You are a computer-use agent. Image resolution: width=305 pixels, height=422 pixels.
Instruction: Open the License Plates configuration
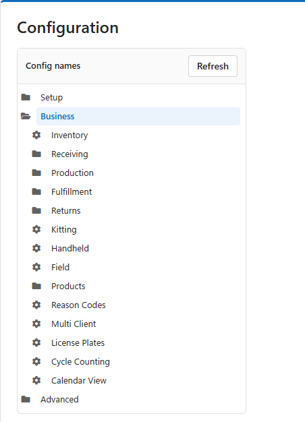78,342
